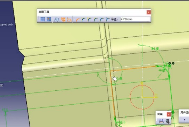This screenshot has width=189, height=127.
Task: Select the No Trim corner option
Action: click(x=90, y=20)
